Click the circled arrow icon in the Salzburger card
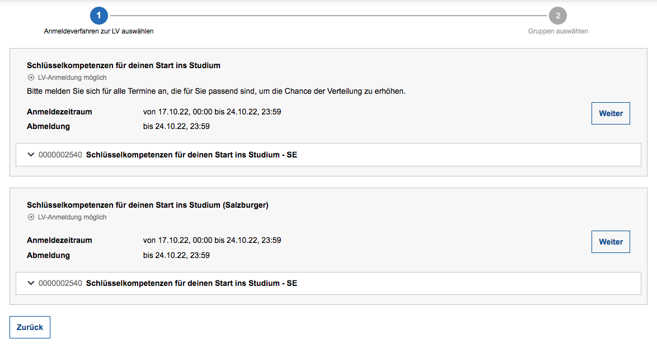Screen dimensions: 657x344 (x=31, y=217)
